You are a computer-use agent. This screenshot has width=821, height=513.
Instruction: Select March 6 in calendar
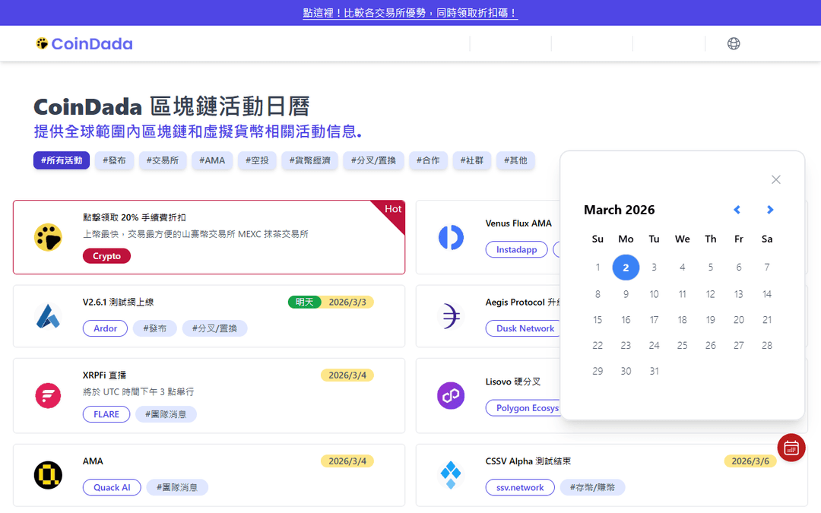pos(739,268)
